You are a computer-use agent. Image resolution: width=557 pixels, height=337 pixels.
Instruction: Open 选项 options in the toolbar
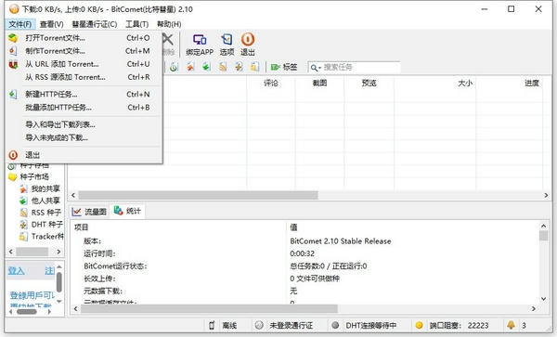point(227,45)
